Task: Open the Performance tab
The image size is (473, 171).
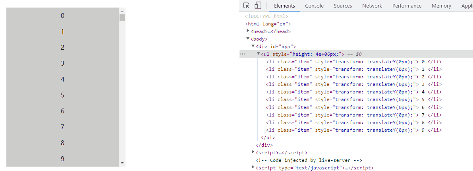Action: (x=407, y=6)
